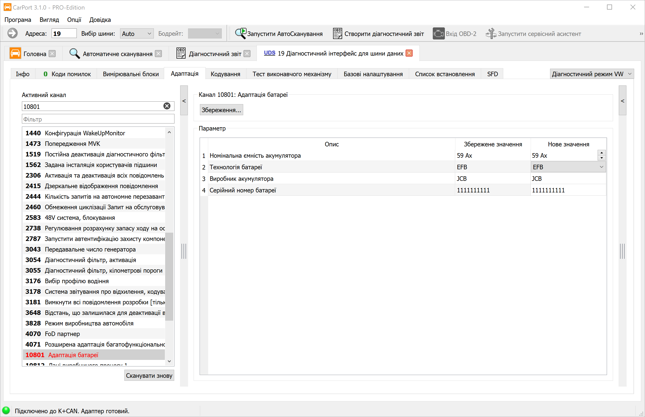Screen dimensions: 645x417
Task: Open the Вибір шини Auto dropdown
Action: click(x=137, y=34)
